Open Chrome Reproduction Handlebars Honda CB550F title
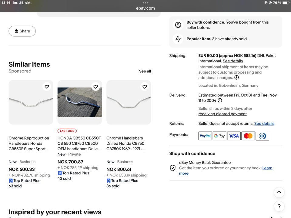Viewport: 291px width, 218px height. 29,144
